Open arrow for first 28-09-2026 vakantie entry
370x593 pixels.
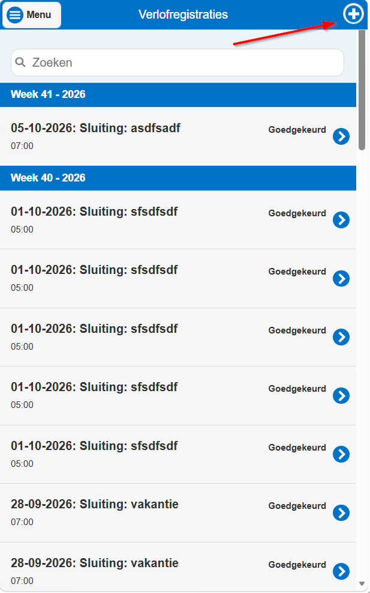[341, 513]
